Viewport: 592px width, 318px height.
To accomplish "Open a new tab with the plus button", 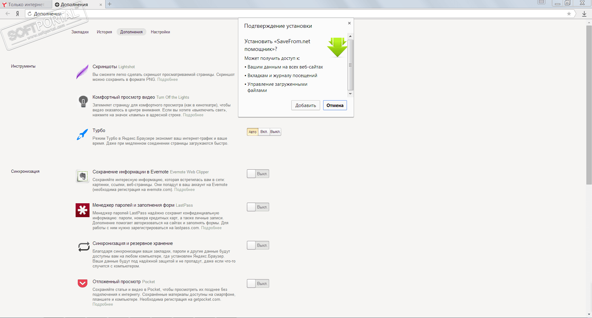I will 110,4.
